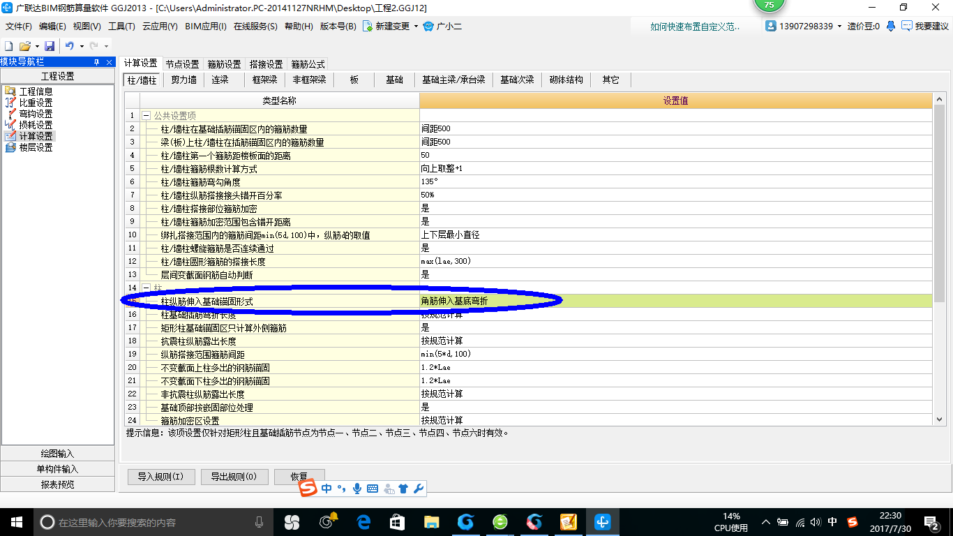Switch to 节点设置 tab
Screen dimensions: 953x536
(x=182, y=64)
